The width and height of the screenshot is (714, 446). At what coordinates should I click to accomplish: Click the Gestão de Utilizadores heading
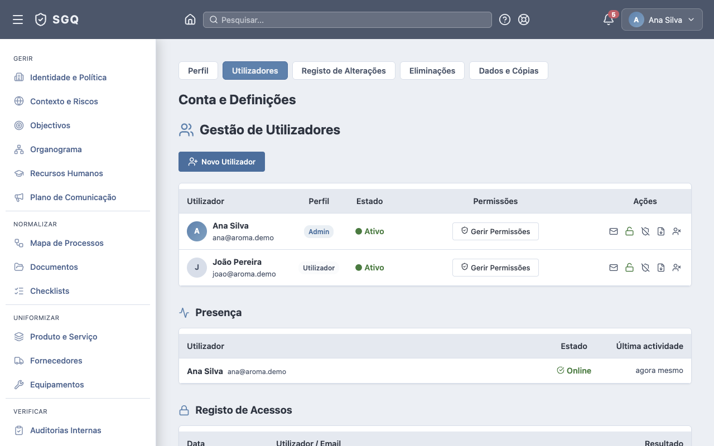[x=270, y=130]
